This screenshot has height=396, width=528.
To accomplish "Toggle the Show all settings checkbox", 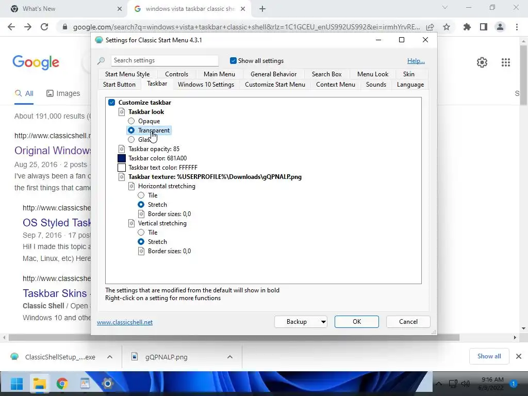I will tap(233, 61).
